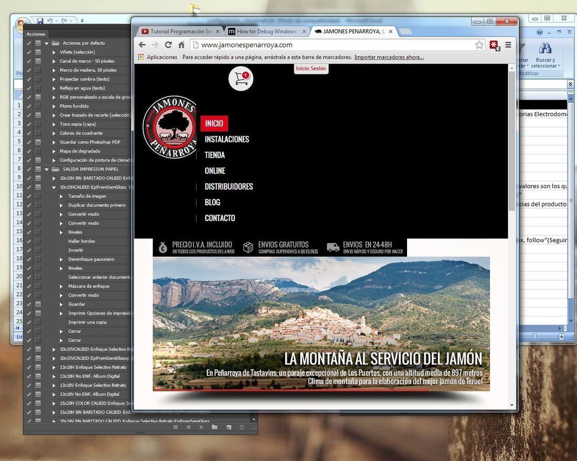
Task: Click the Chrome back arrow
Action: 142,45
